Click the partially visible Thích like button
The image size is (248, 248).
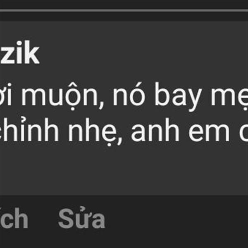[x=14, y=218]
